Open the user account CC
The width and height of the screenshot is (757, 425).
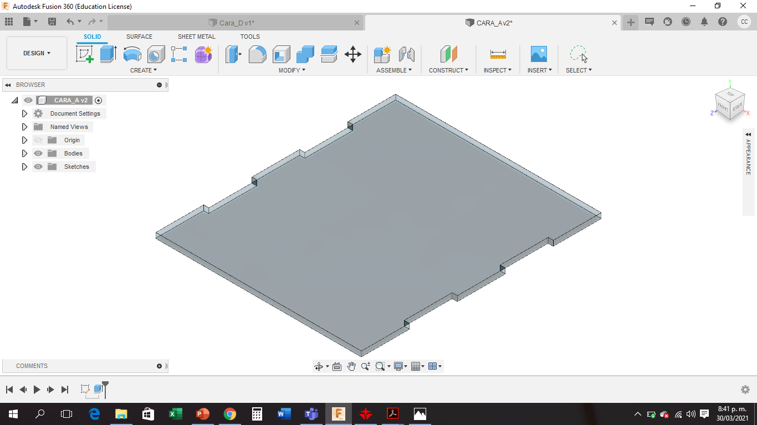pyautogui.click(x=744, y=22)
